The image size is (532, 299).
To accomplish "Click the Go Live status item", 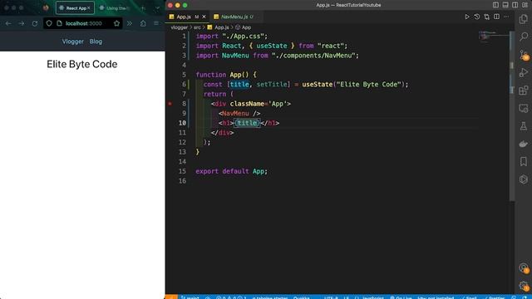I will click(401, 297).
